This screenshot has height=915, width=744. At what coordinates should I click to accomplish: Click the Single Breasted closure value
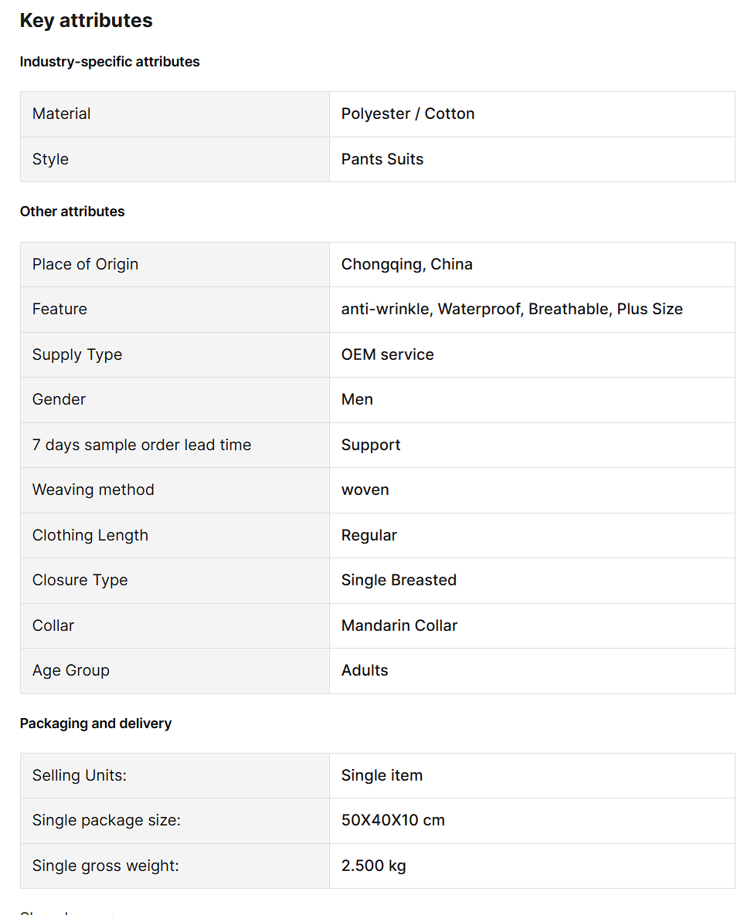(x=399, y=580)
